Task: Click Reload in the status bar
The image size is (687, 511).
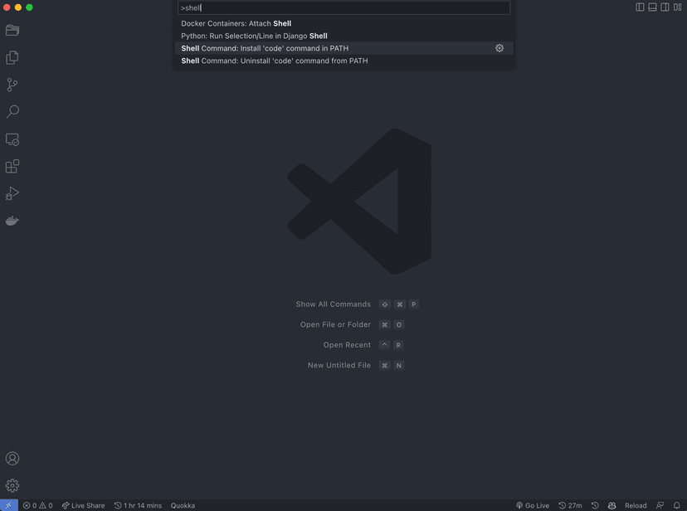Action: [636, 504]
